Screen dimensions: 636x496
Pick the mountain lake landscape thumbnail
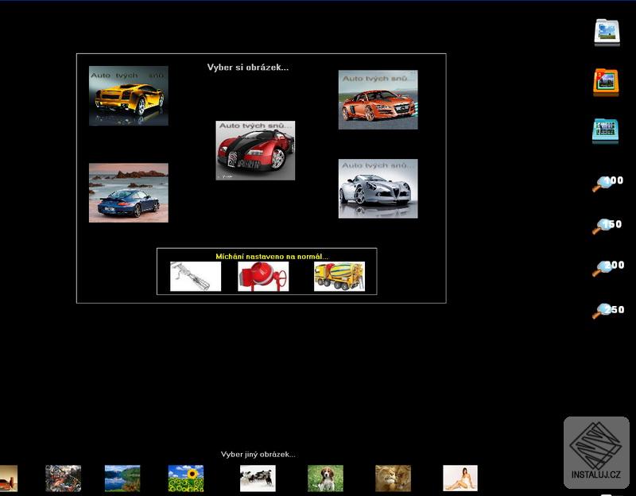[122, 479]
